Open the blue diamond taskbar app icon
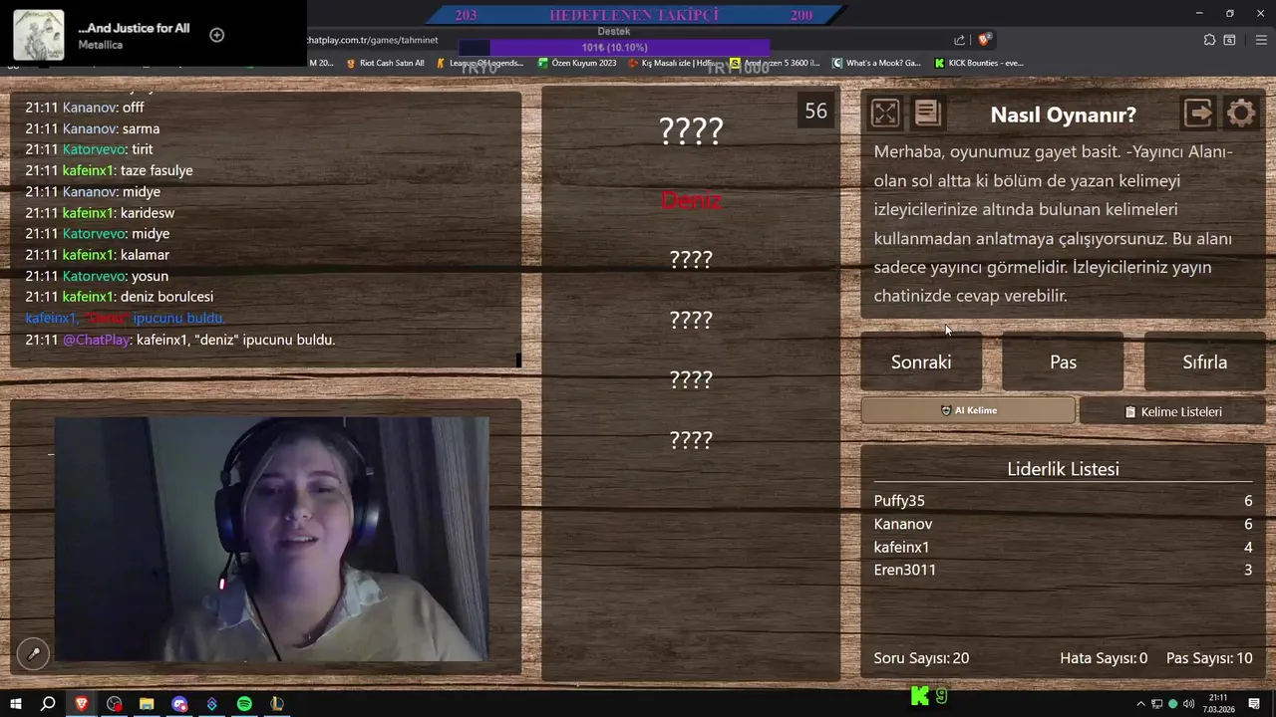 pos(211,704)
